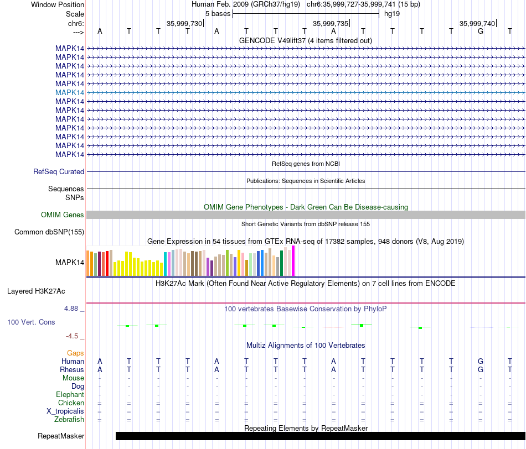
Task: Click the Elephant species label
Action: point(70,394)
